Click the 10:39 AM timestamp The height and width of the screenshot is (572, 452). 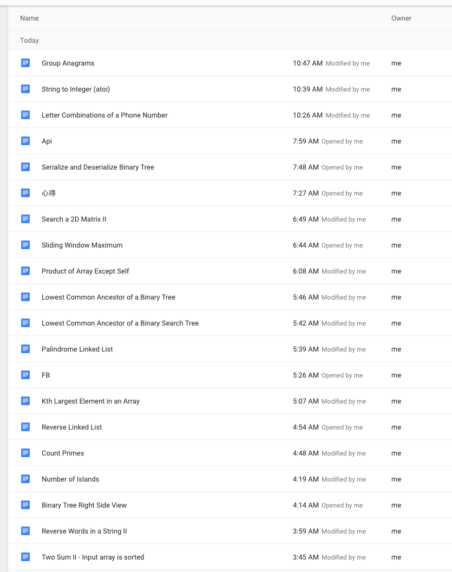[x=307, y=89]
